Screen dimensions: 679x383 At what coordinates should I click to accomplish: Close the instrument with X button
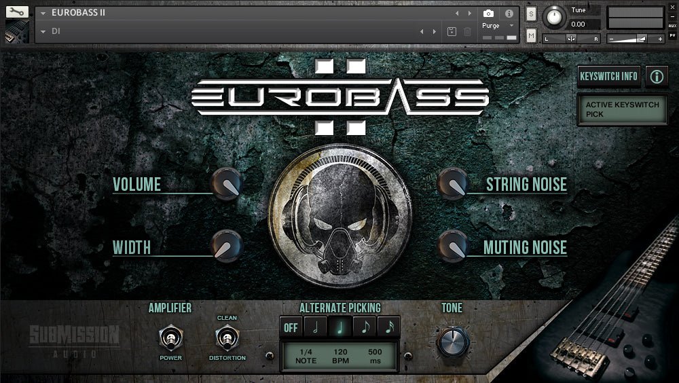click(x=672, y=7)
